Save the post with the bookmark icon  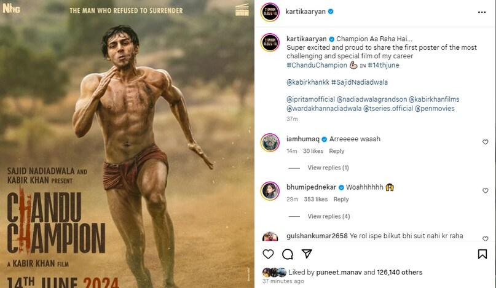point(483,254)
